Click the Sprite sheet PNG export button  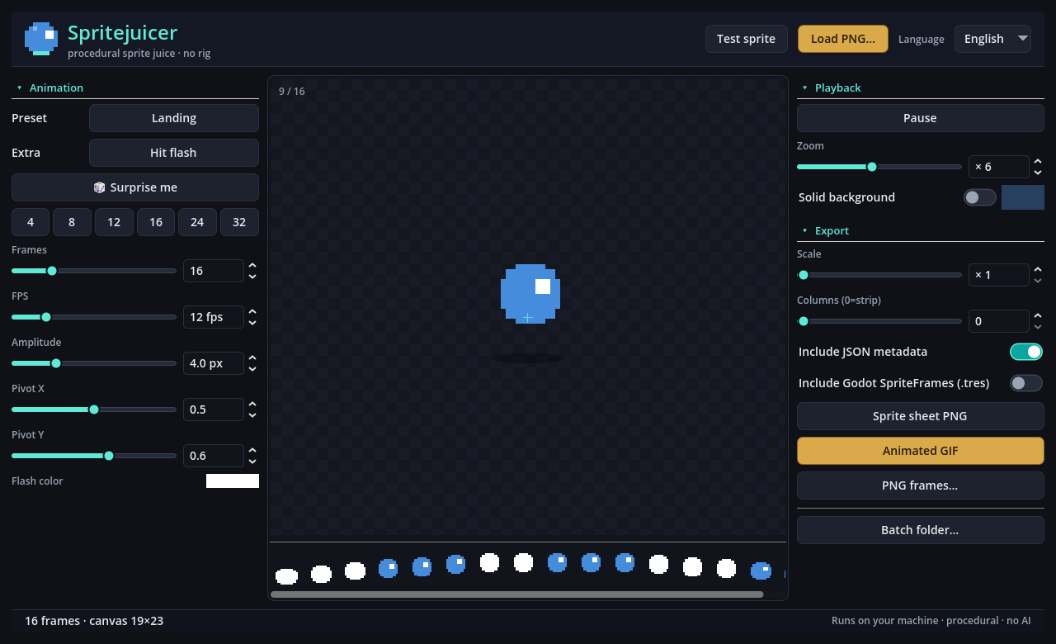(x=921, y=416)
